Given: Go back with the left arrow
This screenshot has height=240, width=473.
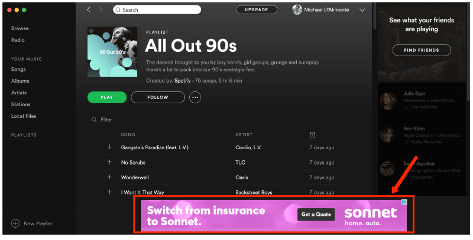Looking at the screenshot, I should pyautogui.click(x=88, y=9).
